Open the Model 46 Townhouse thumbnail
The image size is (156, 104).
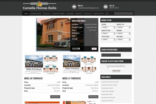(42, 64)
